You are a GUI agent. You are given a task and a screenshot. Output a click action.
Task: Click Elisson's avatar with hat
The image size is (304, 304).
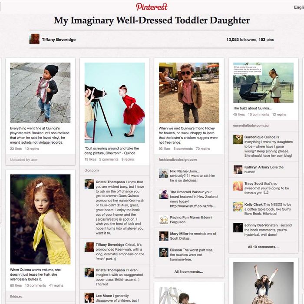pyautogui.click(x=163, y=252)
